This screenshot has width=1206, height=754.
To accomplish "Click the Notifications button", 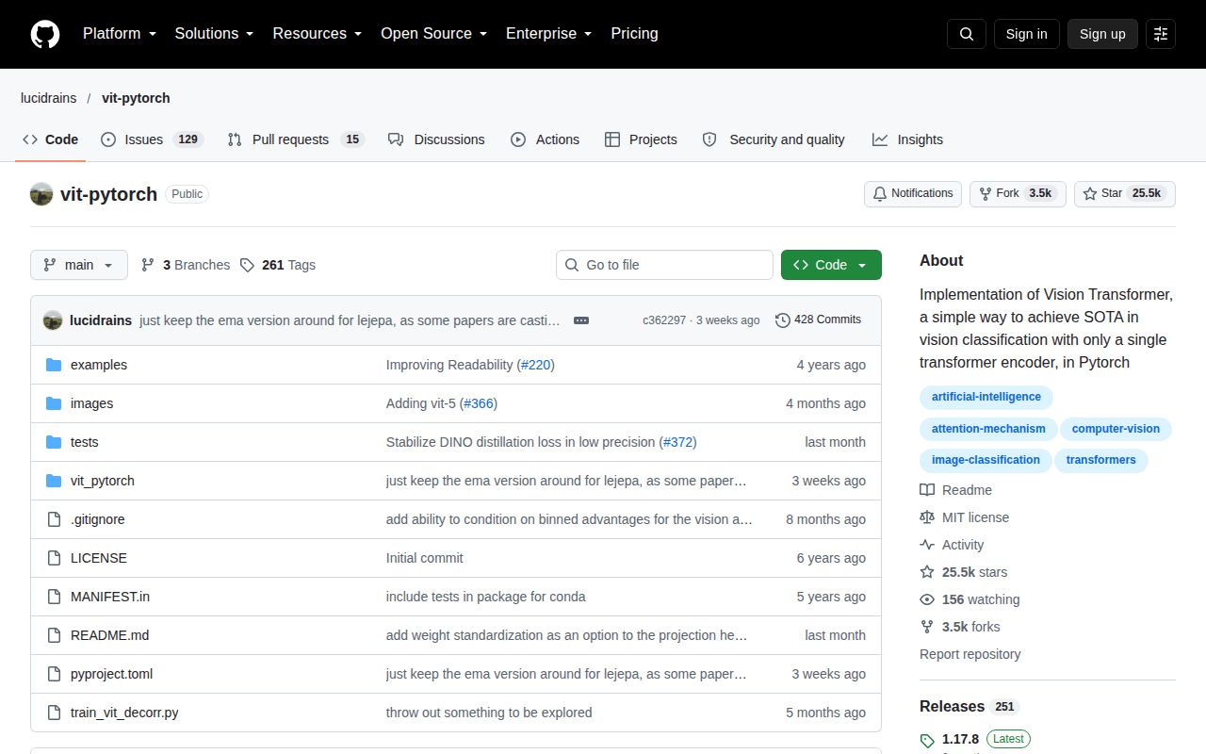I will (913, 194).
